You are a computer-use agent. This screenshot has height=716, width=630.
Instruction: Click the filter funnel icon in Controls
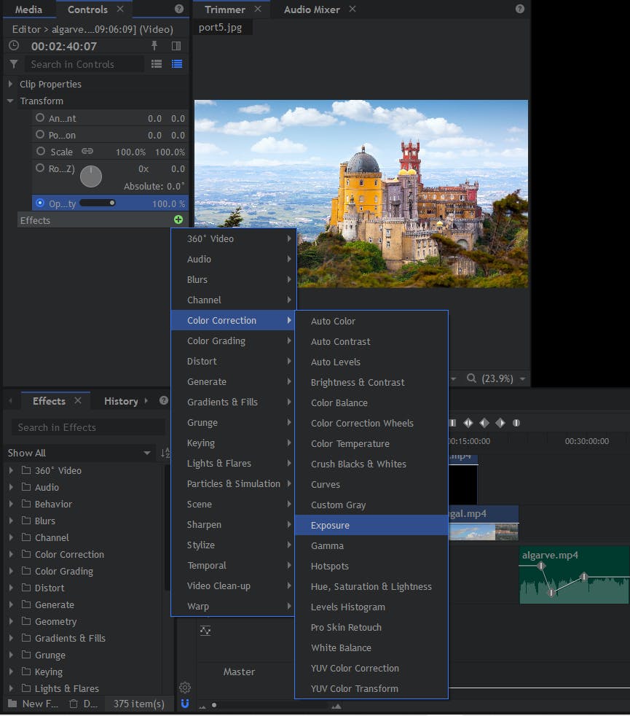(13, 64)
